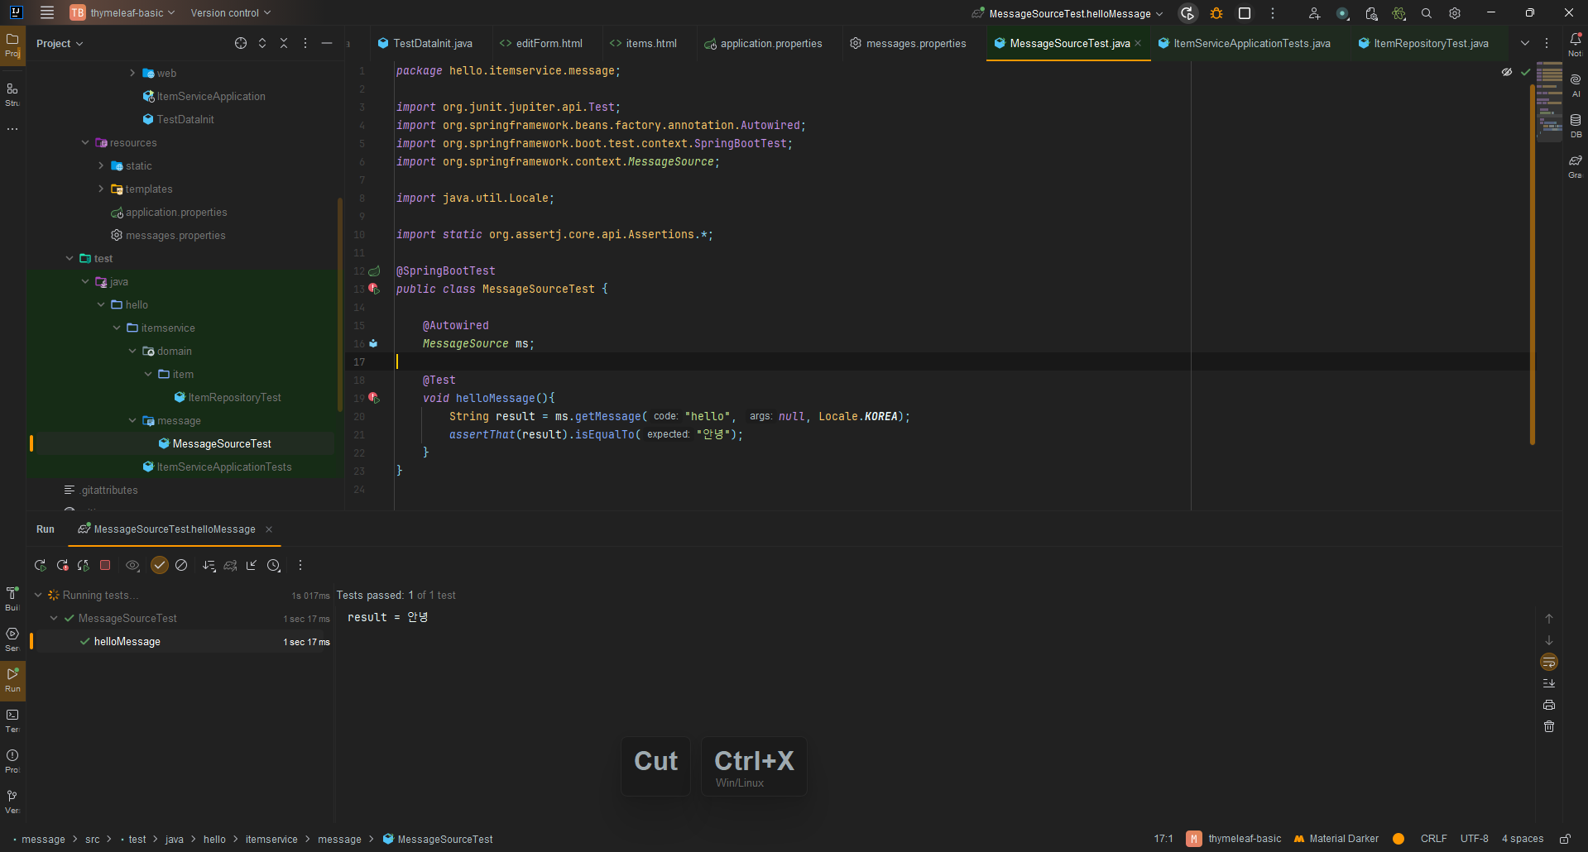Viewport: 1588px width, 852px height.
Task: Open the Services tool window
Action: [12, 639]
